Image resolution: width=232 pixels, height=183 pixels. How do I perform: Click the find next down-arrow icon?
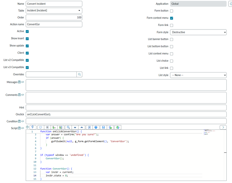[x=75, y=127]
